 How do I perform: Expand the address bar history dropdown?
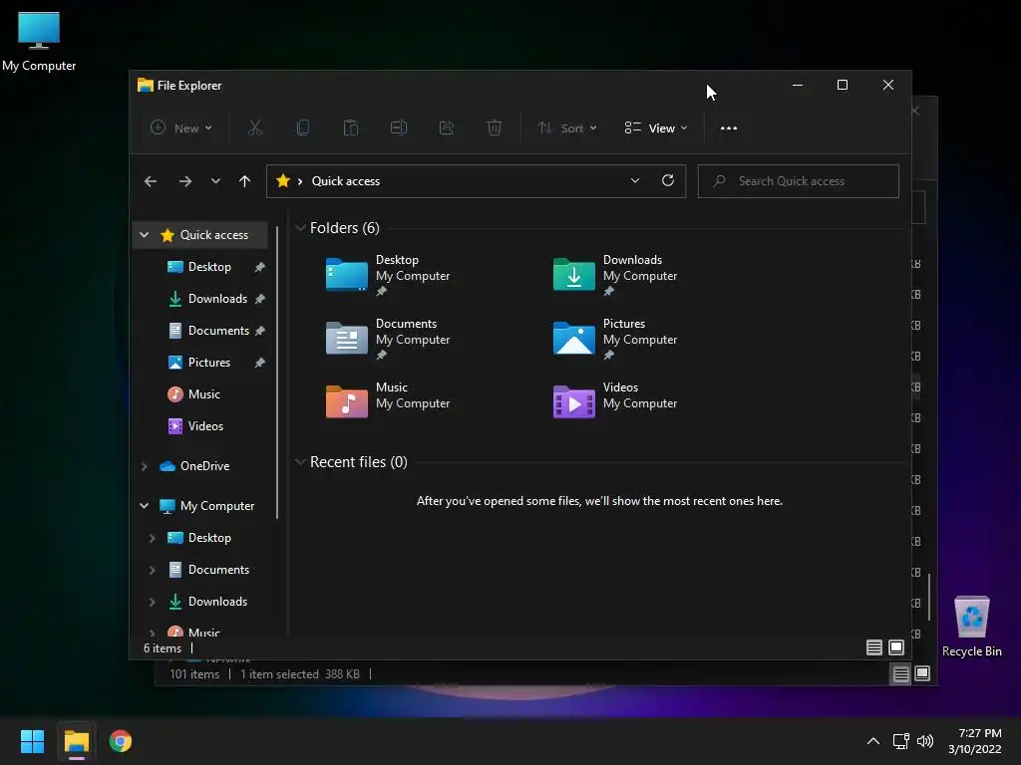click(x=635, y=181)
